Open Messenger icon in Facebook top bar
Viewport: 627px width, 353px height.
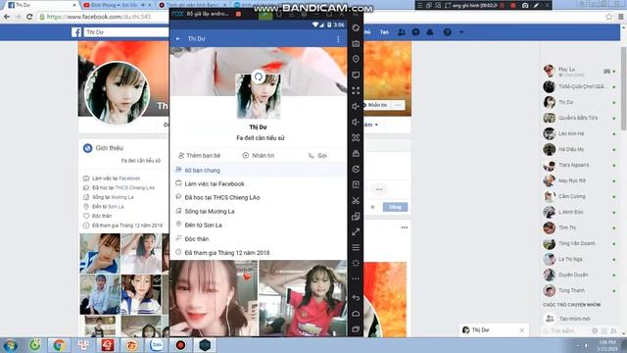415,32
